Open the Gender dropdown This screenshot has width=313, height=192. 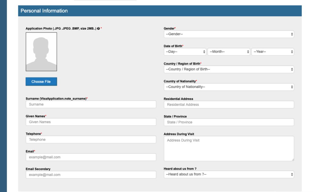click(x=229, y=34)
